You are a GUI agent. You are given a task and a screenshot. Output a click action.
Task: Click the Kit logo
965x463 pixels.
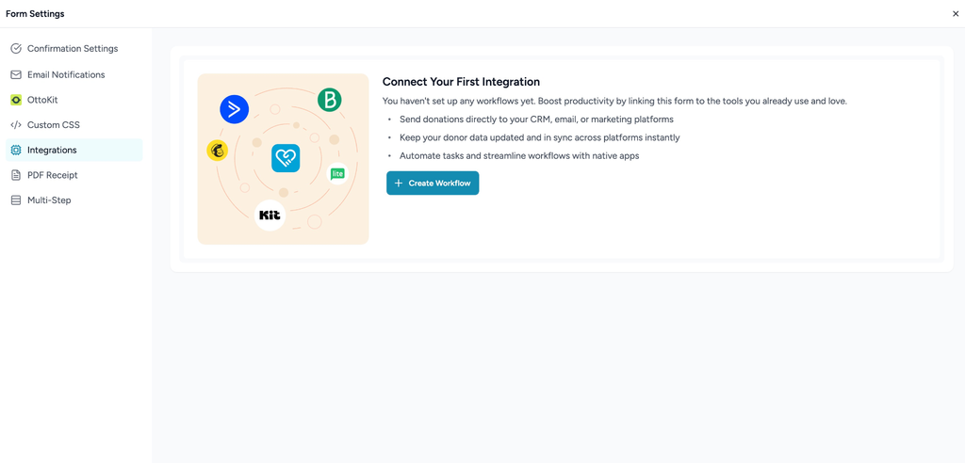[x=270, y=216]
